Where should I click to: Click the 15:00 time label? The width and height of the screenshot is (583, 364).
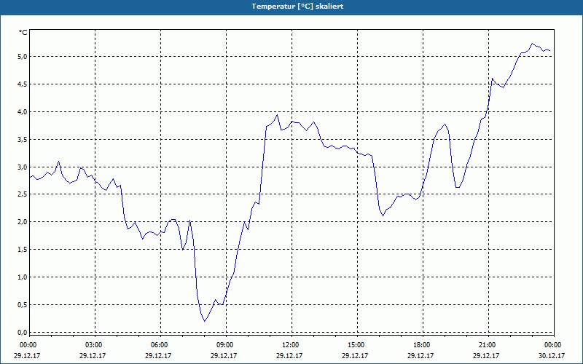(x=356, y=345)
